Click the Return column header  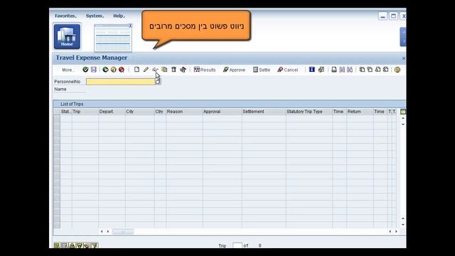(x=360, y=112)
